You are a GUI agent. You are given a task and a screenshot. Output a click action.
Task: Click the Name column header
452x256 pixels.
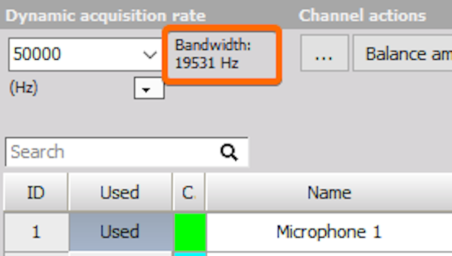[x=328, y=192]
